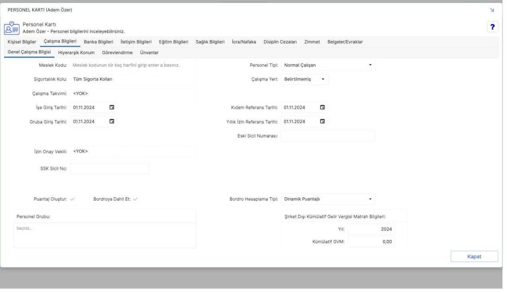Click the Personel Kartı ID card icon
This screenshot has height=293, width=507.
[x=11, y=28]
